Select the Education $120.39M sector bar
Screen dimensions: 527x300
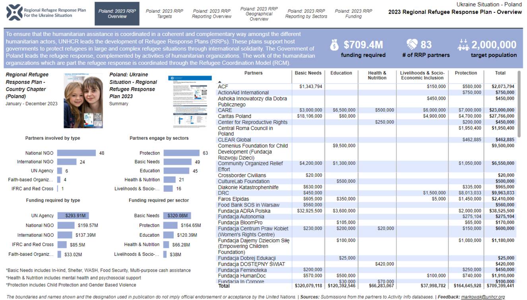169,235
